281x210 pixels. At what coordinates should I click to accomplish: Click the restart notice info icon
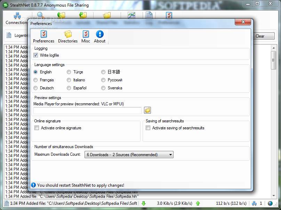[x=33, y=185]
